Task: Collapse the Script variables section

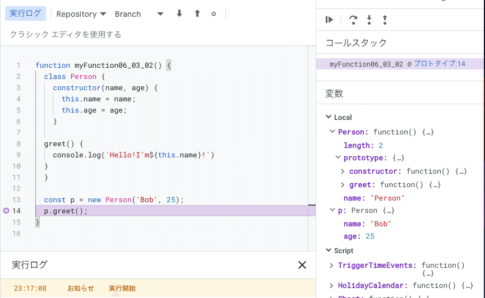Action: (x=329, y=250)
